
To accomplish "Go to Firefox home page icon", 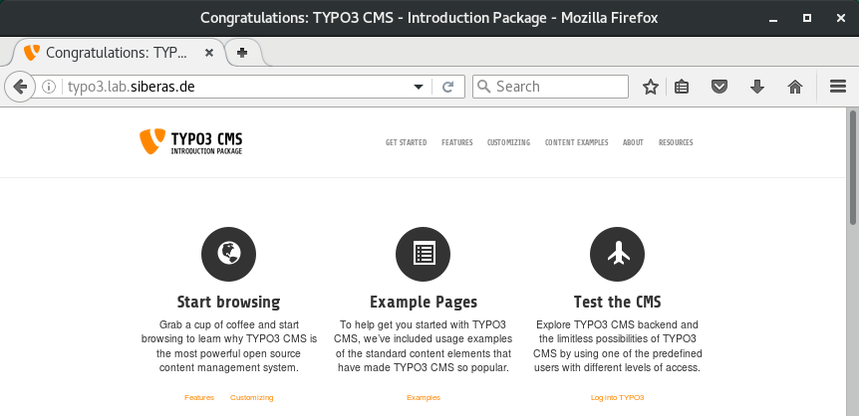I will [795, 87].
